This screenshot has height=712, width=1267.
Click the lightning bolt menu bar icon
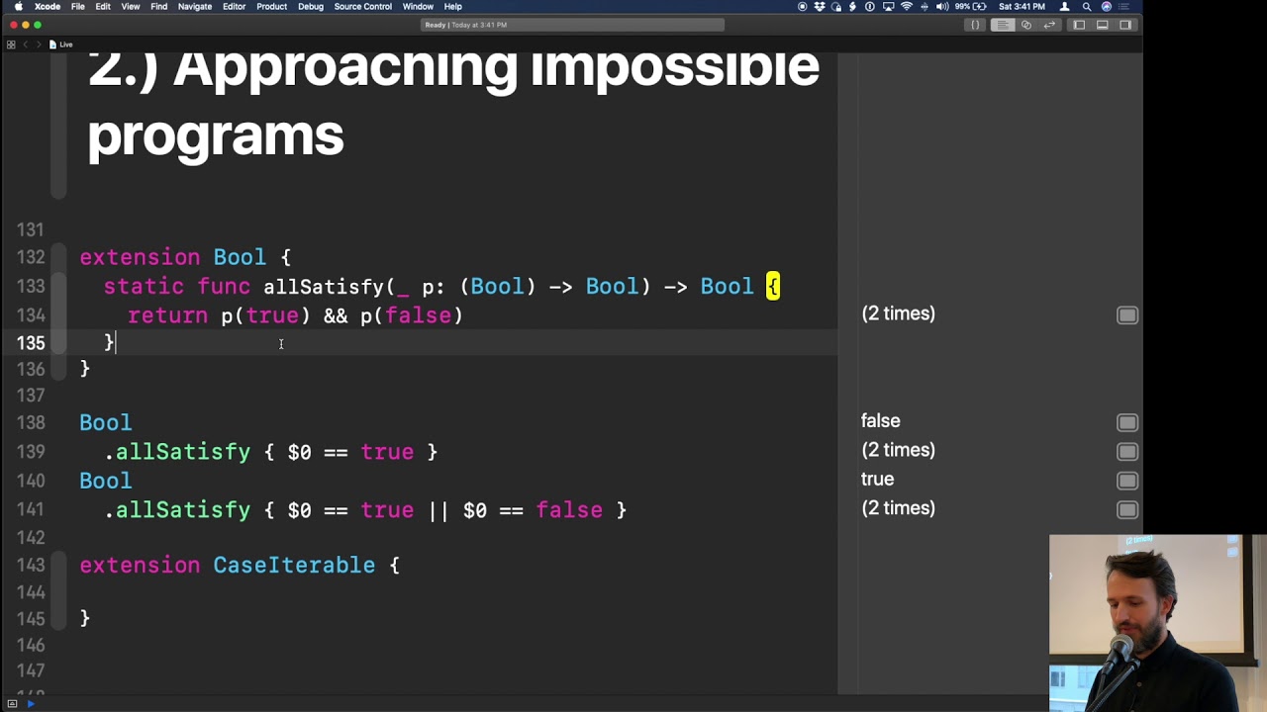(x=853, y=6)
